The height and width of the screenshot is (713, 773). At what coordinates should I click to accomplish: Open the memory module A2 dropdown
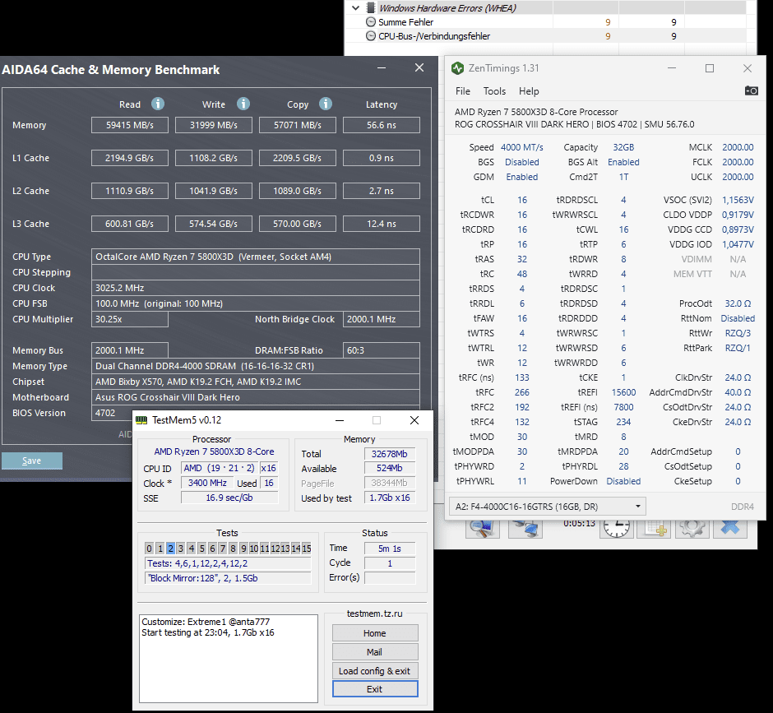click(x=547, y=507)
